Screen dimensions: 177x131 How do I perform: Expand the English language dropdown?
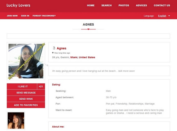pyautogui.click(x=162, y=16)
